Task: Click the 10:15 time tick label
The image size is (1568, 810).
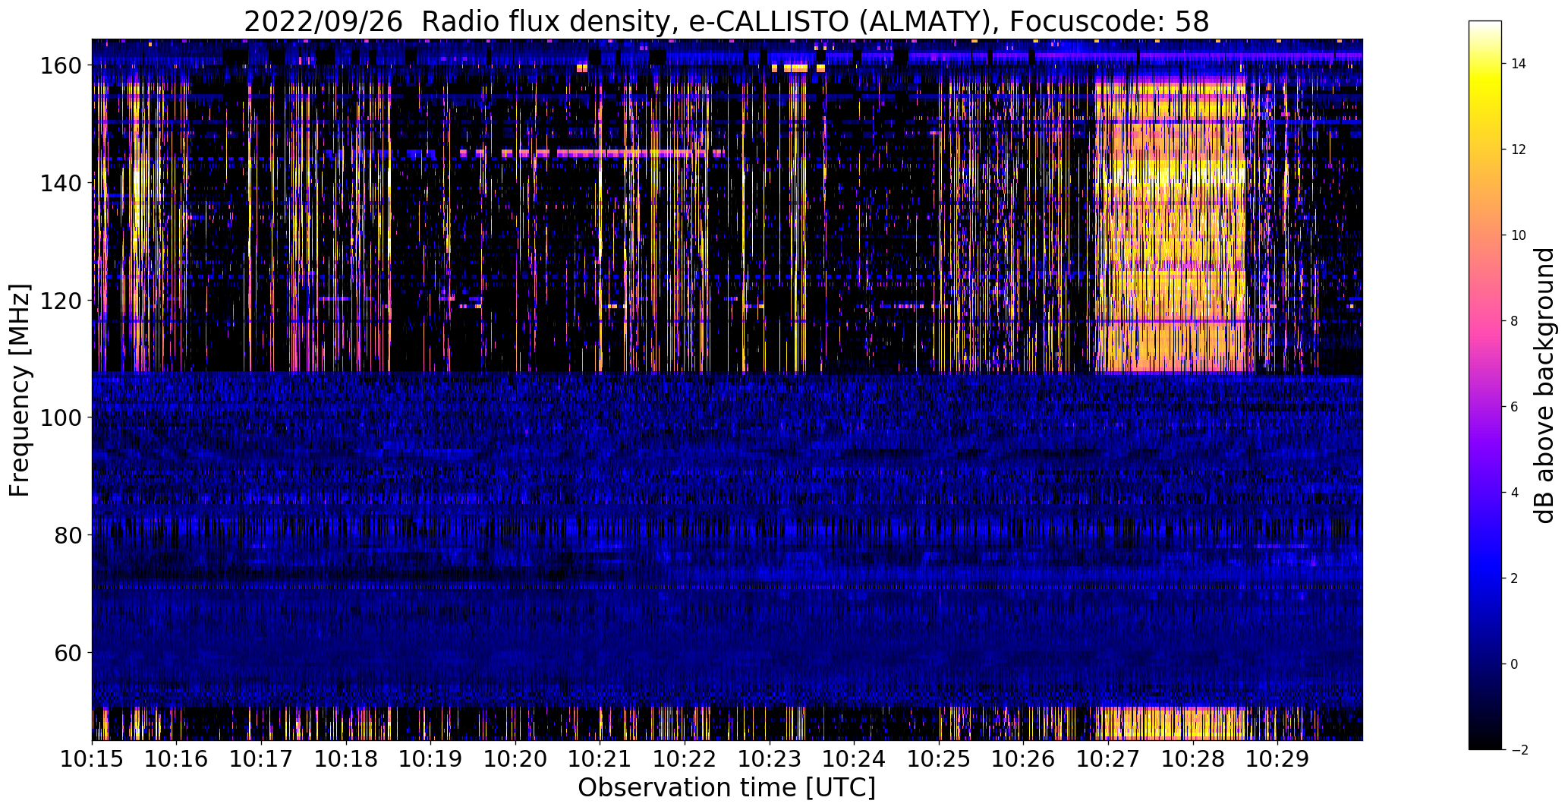Action: [x=92, y=758]
